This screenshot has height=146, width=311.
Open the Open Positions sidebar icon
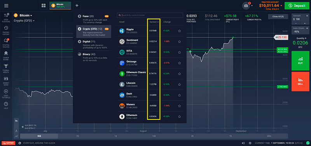coord(6,17)
